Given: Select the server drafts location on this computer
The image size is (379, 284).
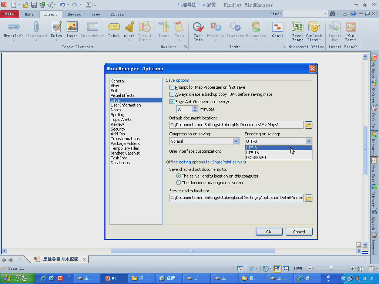Looking at the screenshot, I should coord(178,176).
